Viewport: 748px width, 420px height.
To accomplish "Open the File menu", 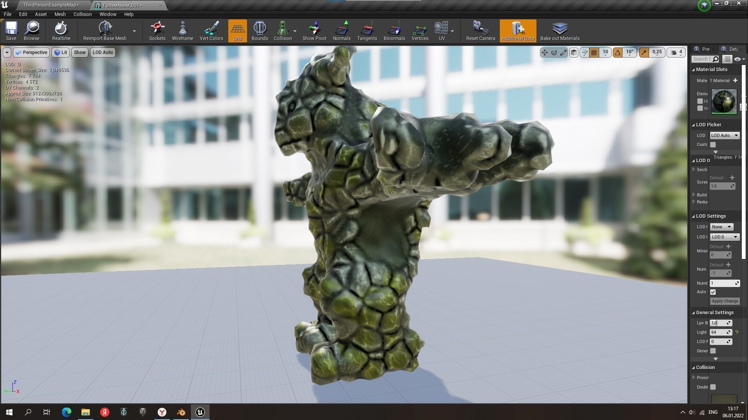I will point(7,14).
